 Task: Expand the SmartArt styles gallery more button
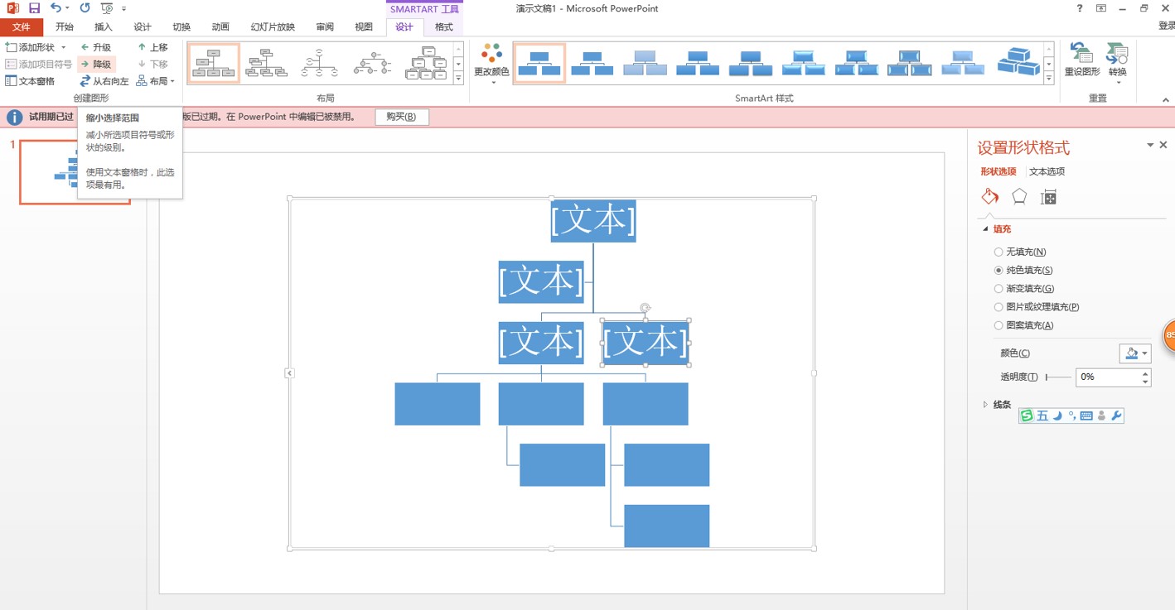pos(1048,79)
